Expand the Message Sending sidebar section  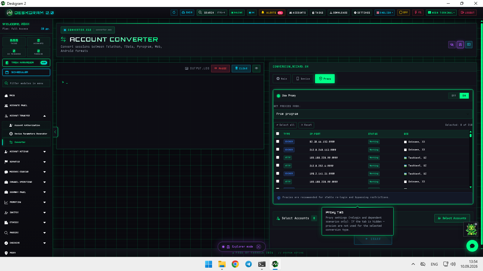tap(26, 172)
